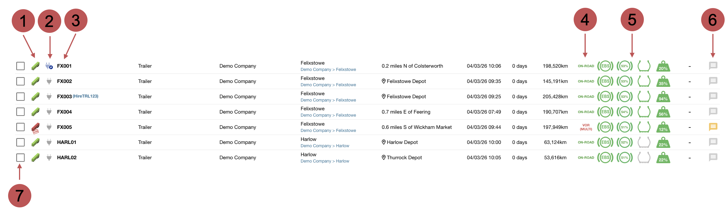Click the Felixstowe Depot location for FX002
Screen dimensions: 728x211
point(406,81)
